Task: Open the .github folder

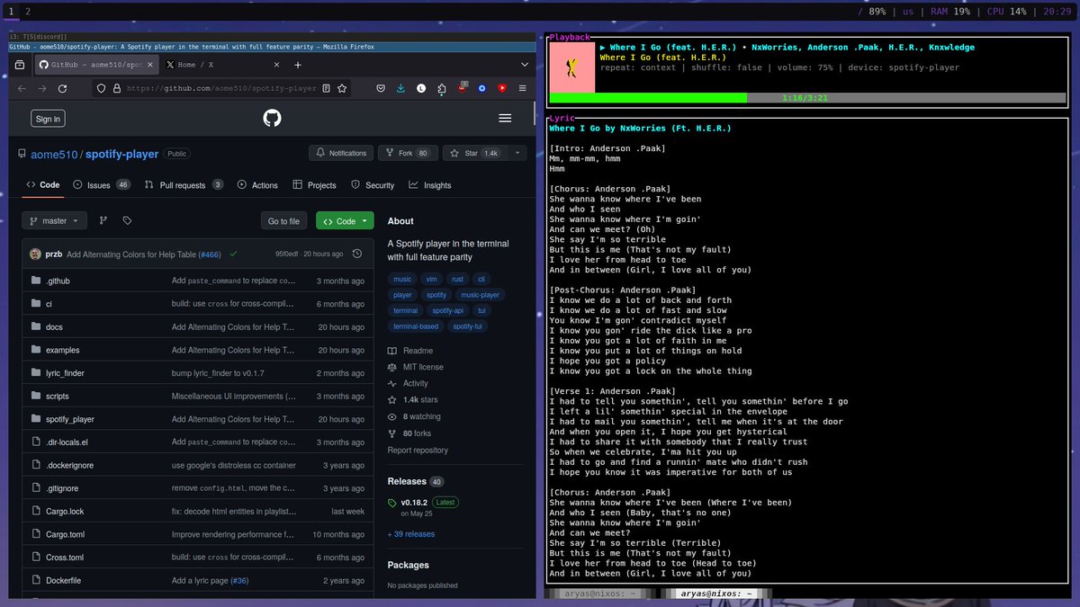Action: point(58,281)
